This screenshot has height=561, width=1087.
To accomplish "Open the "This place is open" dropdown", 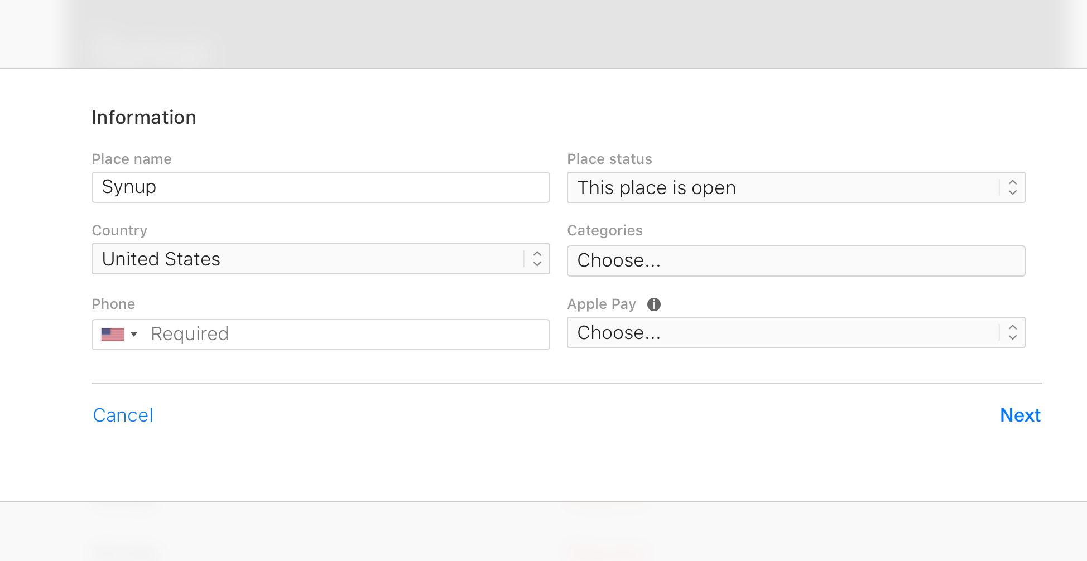I will point(781,187).
